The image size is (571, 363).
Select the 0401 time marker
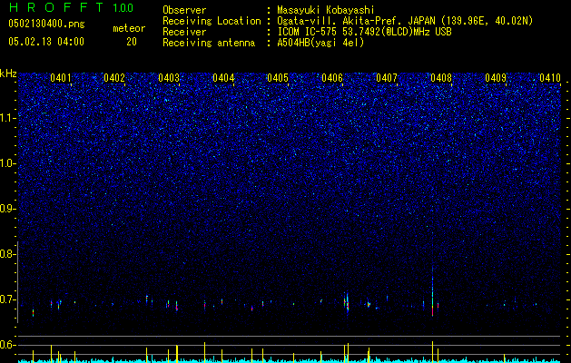click(61, 78)
